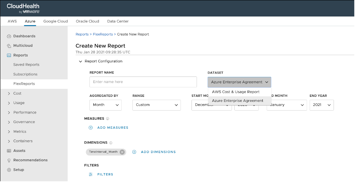The image size is (355, 182).
Task: Switch to the AWS tab
Action: [x=12, y=21]
